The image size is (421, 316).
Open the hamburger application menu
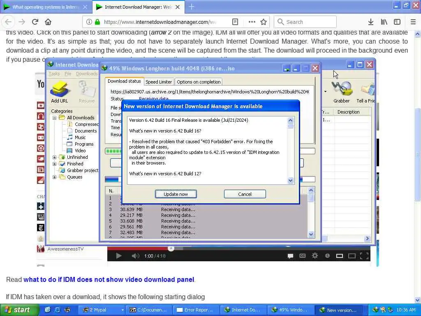(x=413, y=22)
